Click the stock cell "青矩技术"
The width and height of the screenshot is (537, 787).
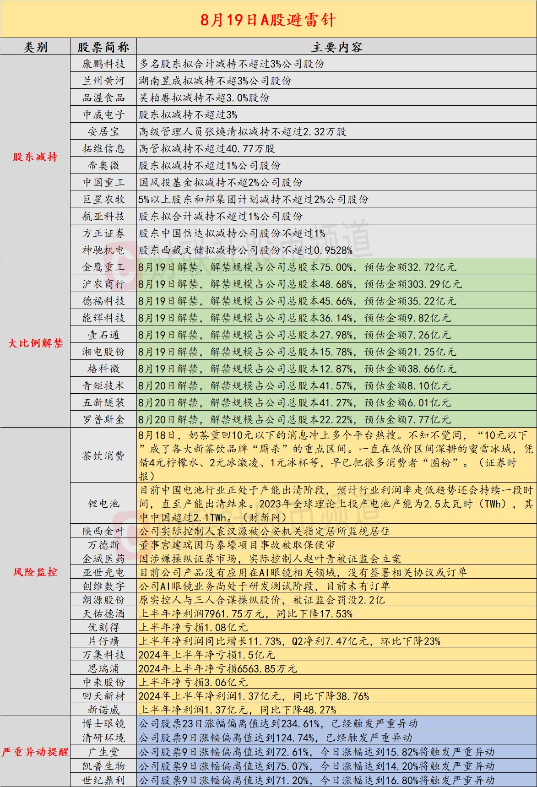[103, 385]
